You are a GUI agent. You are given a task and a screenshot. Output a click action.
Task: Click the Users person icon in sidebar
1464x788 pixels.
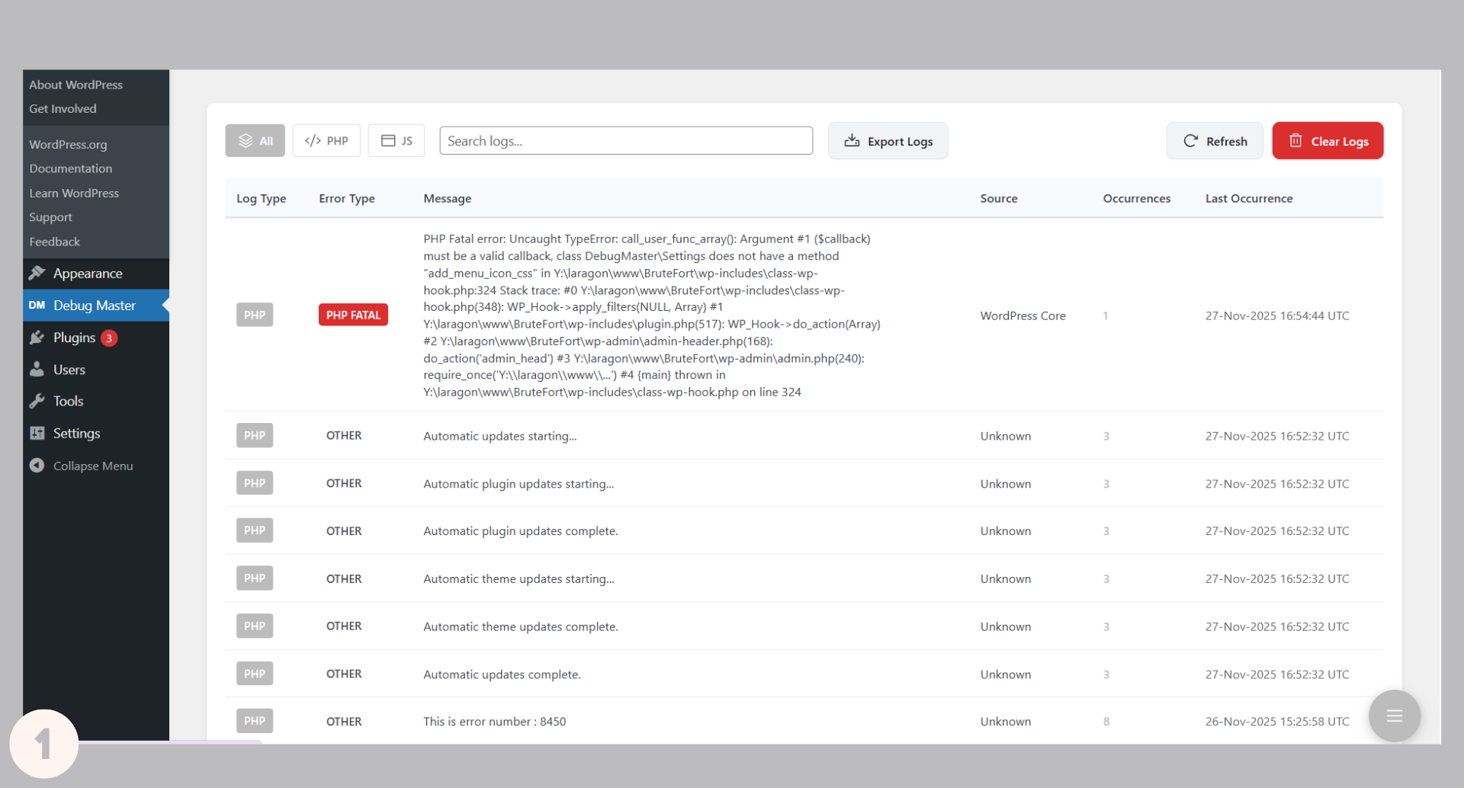tap(37, 370)
